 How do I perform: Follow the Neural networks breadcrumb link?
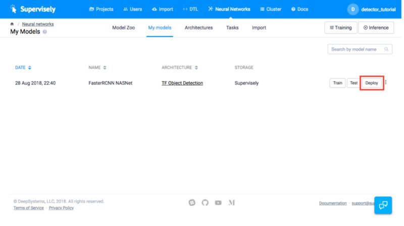38,24
